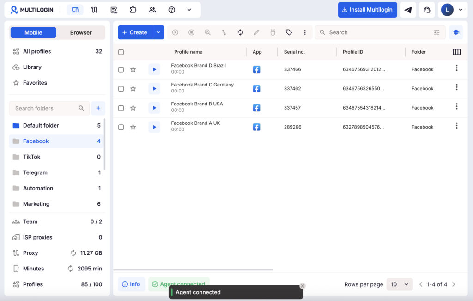Screen dimensions: 473x301
Task: Check the Facebook Brand B USA checkbox
Action: point(121,108)
